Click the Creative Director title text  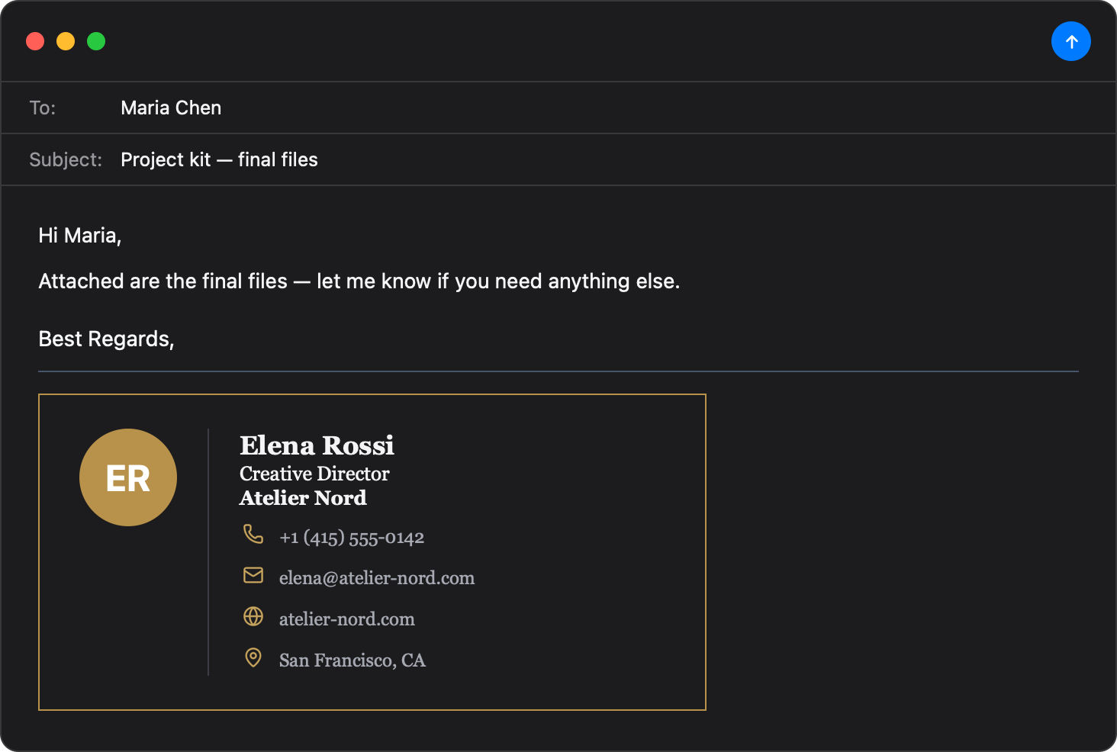click(314, 474)
